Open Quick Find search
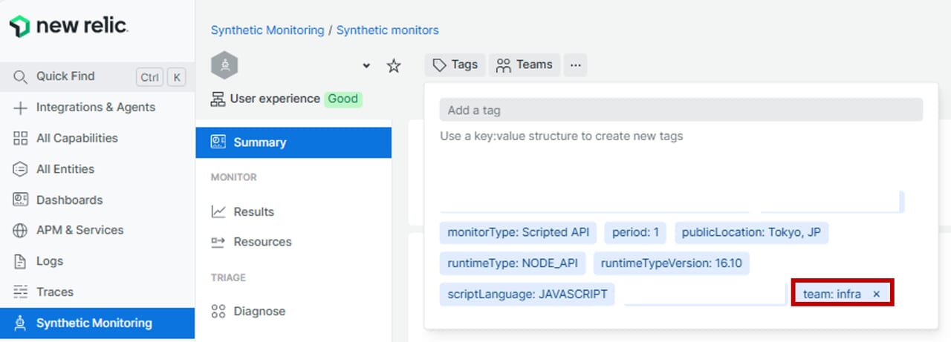Viewport: 951px width, 342px height. click(65, 76)
